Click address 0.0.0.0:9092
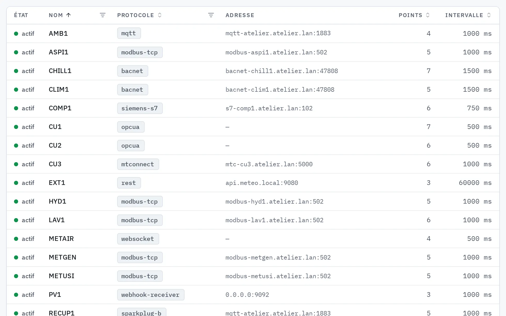Image resolution: width=506 pixels, height=316 pixels. [247, 295]
